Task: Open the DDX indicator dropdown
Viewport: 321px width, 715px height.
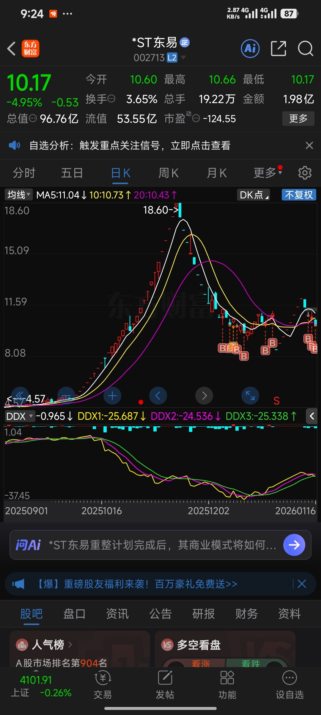Action: tap(20, 416)
